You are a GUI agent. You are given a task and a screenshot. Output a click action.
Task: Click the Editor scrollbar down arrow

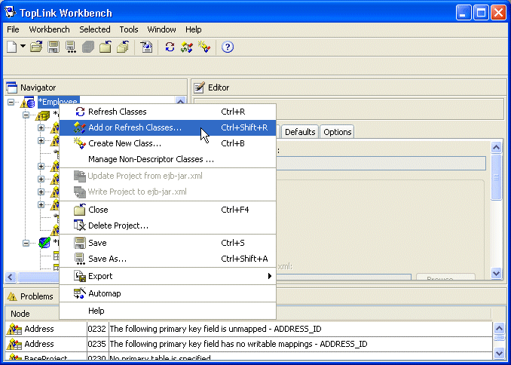pyautogui.click(x=497, y=273)
